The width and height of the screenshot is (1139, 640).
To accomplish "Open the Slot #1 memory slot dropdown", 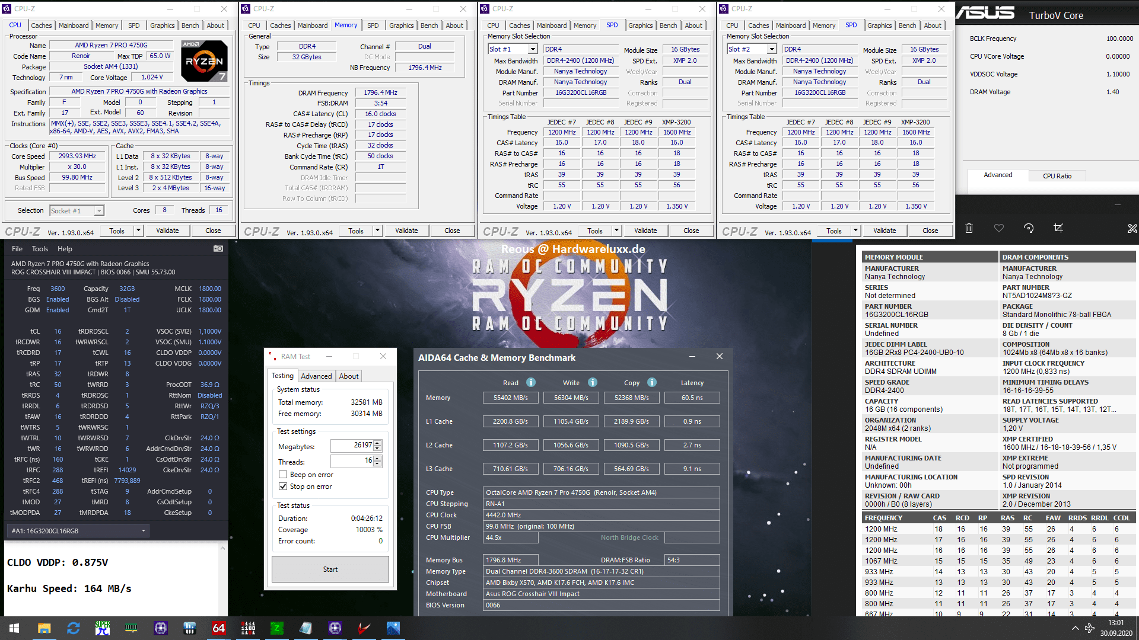I will [532, 49].
